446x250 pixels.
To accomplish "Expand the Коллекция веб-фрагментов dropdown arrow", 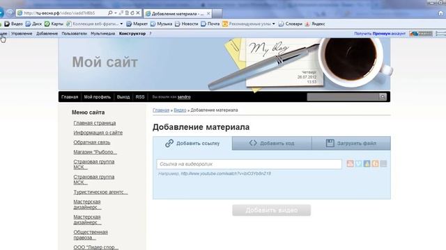I will click(121, 24).
